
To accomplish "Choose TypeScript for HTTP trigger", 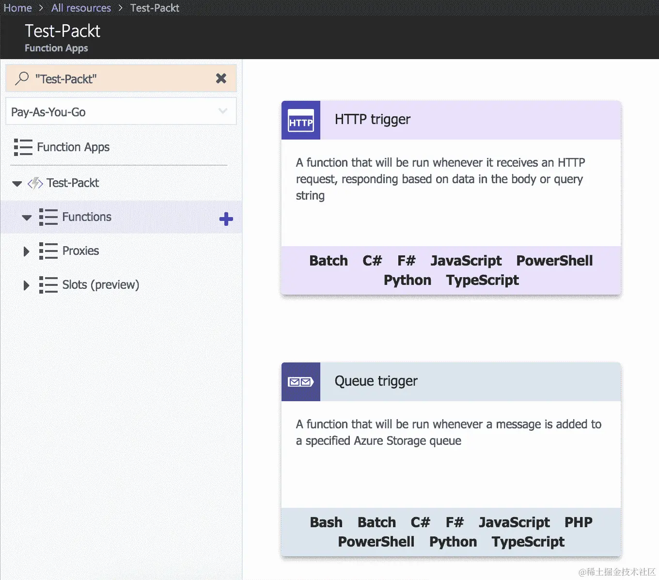I will (482, 280).
